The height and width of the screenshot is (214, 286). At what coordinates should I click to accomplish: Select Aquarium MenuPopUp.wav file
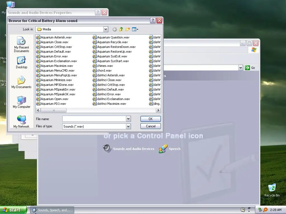pyautogui.click(x=57, y=75)
